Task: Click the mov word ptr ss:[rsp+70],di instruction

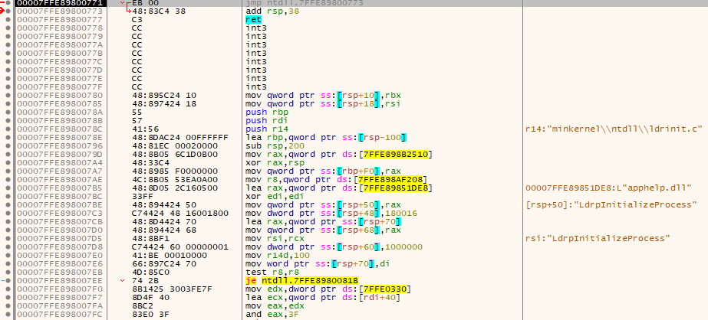Action: click(x=319, y=263)
